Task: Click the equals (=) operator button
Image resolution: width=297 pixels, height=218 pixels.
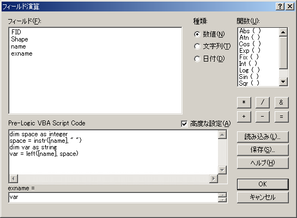Action: 281,117
